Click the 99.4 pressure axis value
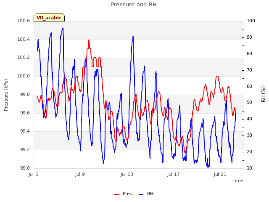The image size is (269, 202). point(25,131)
